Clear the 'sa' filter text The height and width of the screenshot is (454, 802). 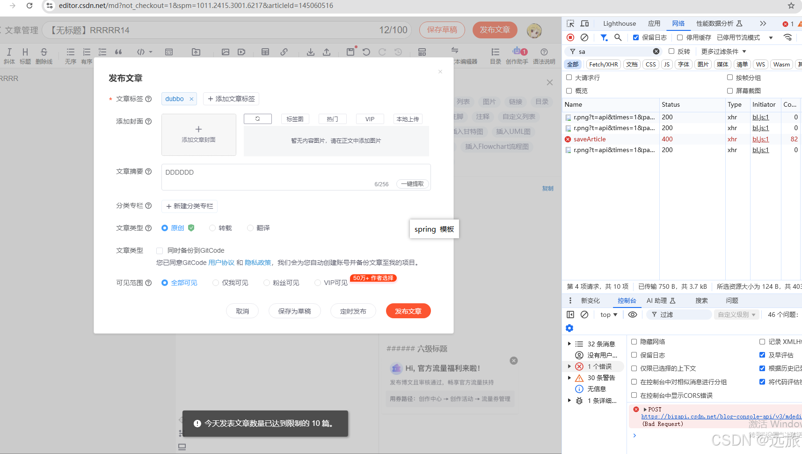pos(656,51)
